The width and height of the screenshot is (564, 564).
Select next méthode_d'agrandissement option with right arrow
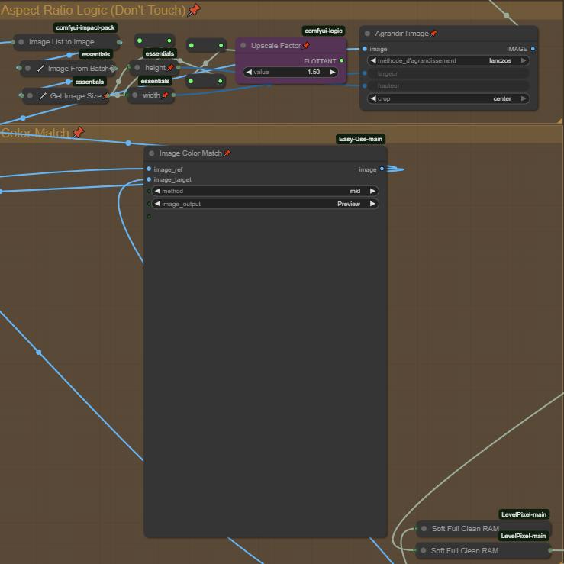click(x=524, y=60)
